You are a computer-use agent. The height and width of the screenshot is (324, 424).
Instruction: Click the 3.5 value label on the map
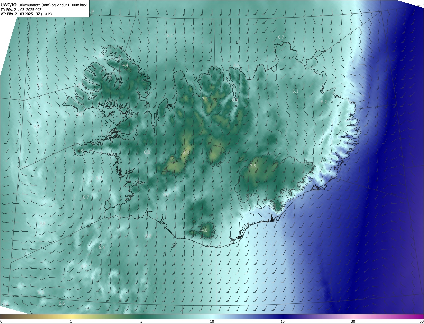[253, 166]
